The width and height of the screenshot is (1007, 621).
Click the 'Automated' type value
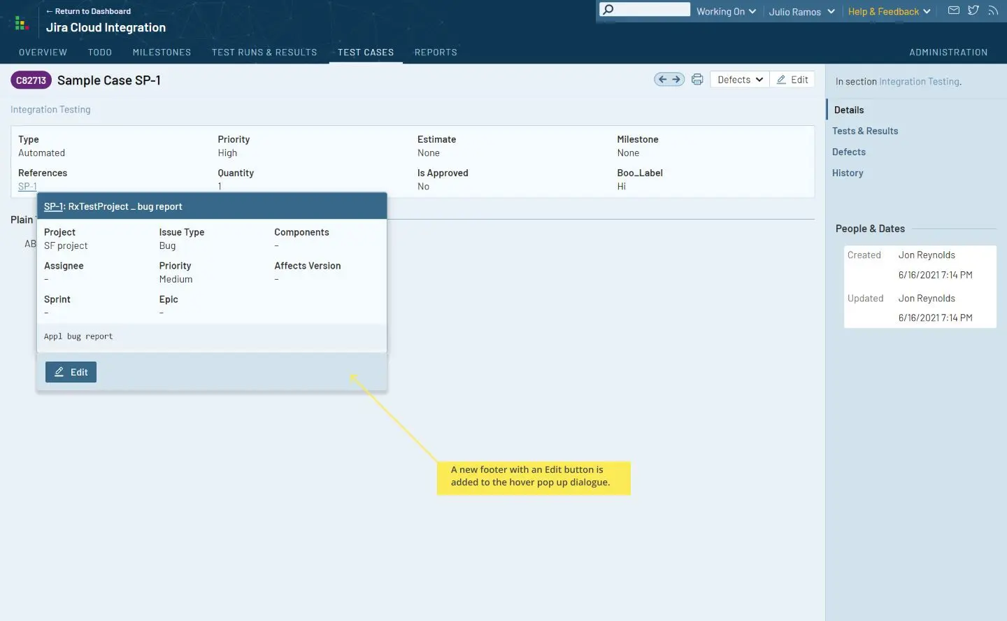click(x=41, y=153)
